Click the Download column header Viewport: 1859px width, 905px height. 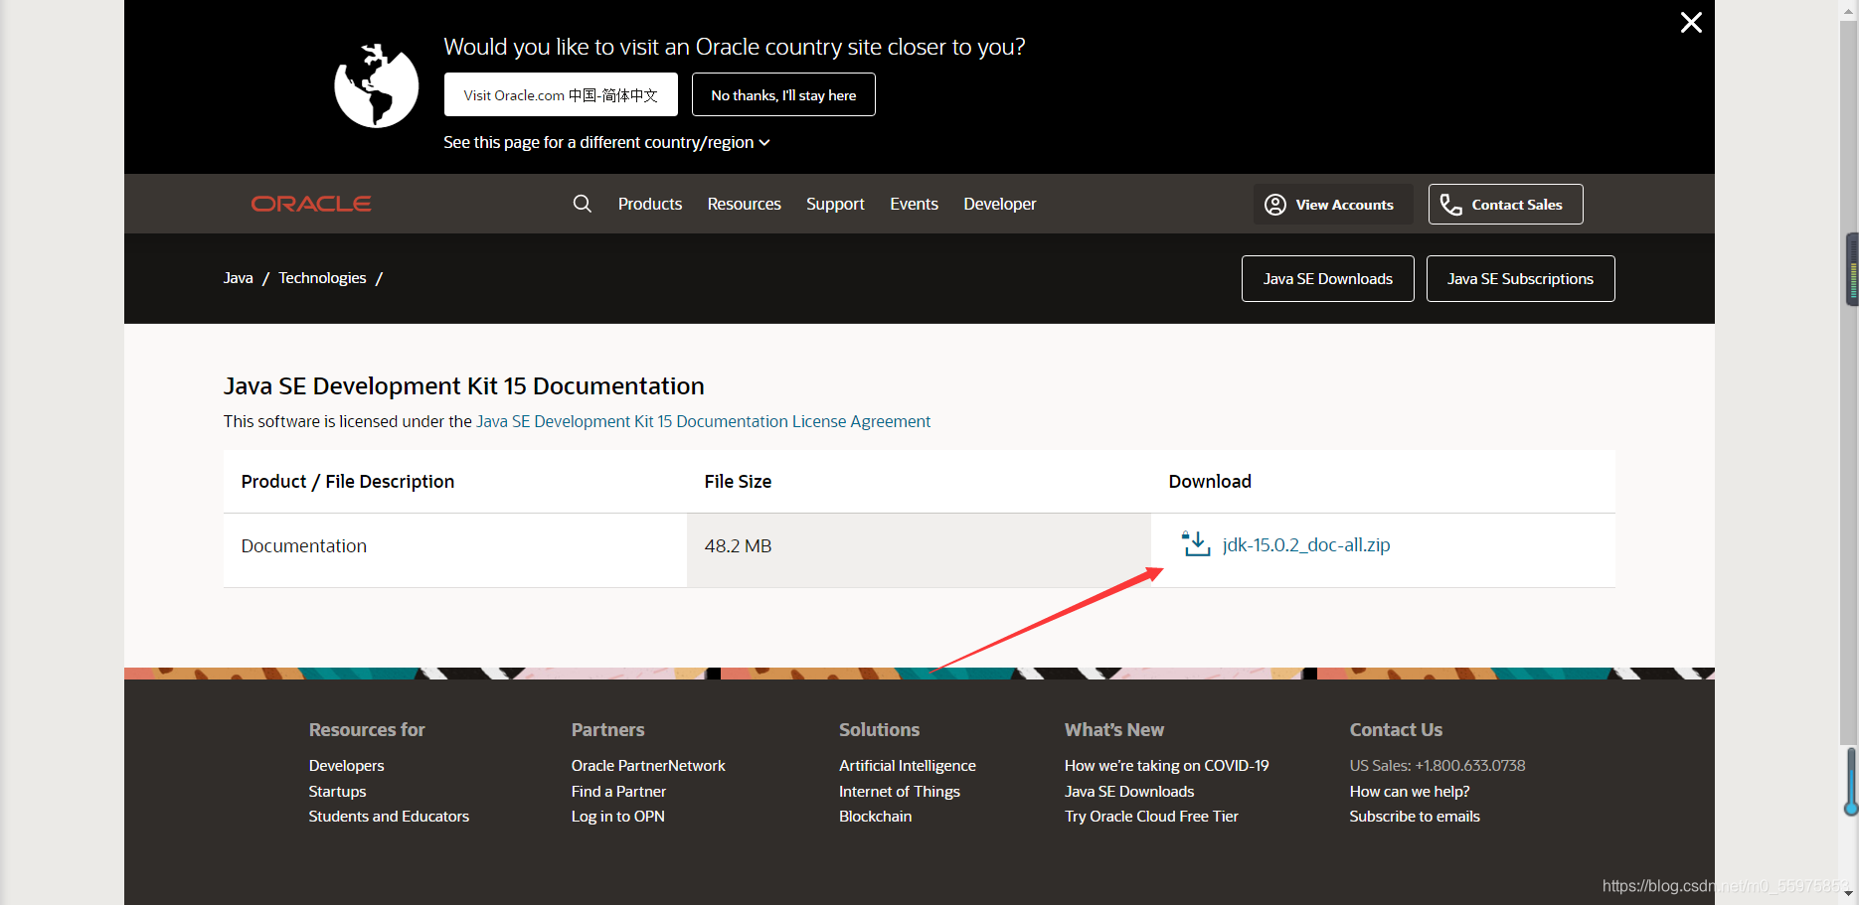1210,482
